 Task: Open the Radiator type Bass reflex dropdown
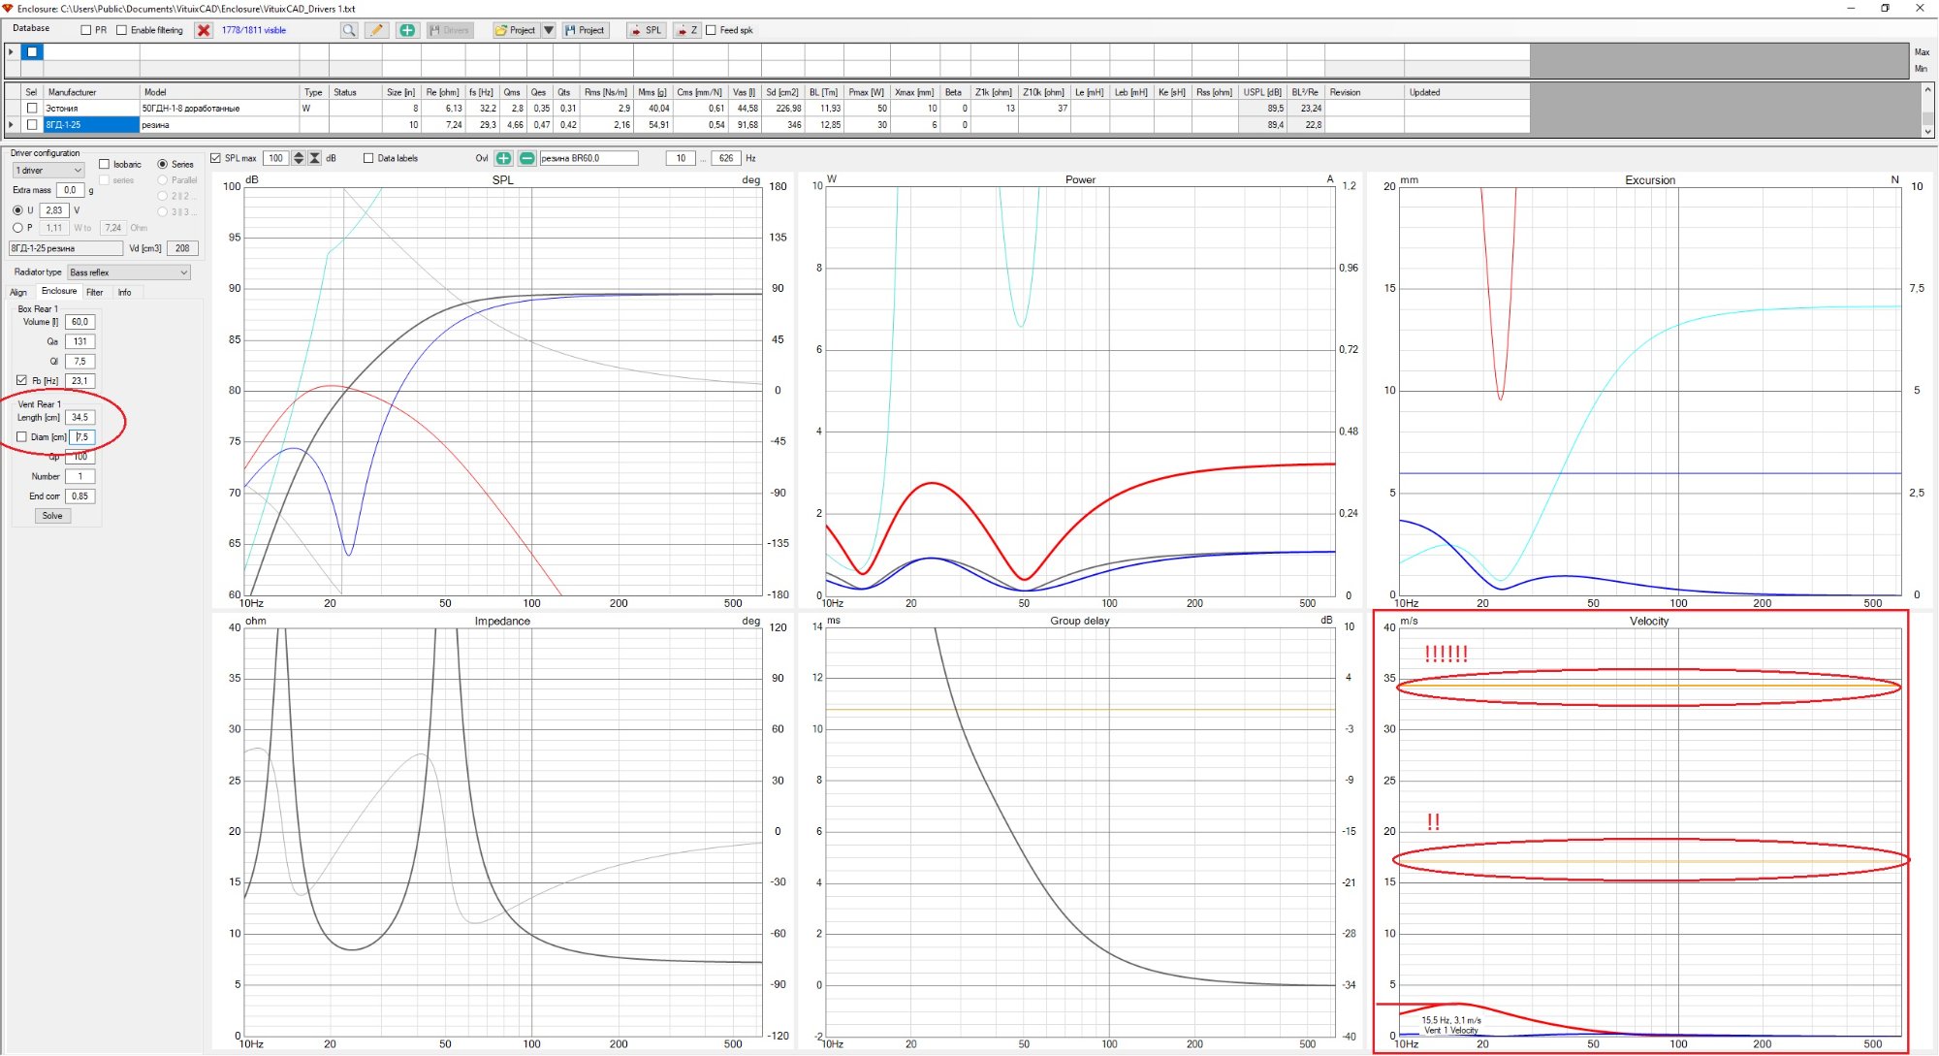[128, 272]
